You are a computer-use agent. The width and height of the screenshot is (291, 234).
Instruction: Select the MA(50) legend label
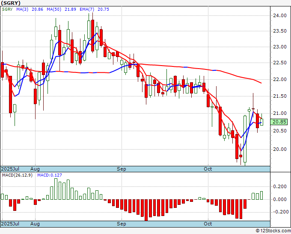click(x=54, y=9)
